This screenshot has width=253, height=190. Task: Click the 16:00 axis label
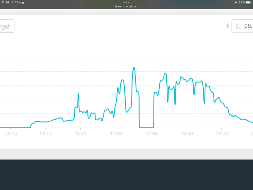(187, 134)
